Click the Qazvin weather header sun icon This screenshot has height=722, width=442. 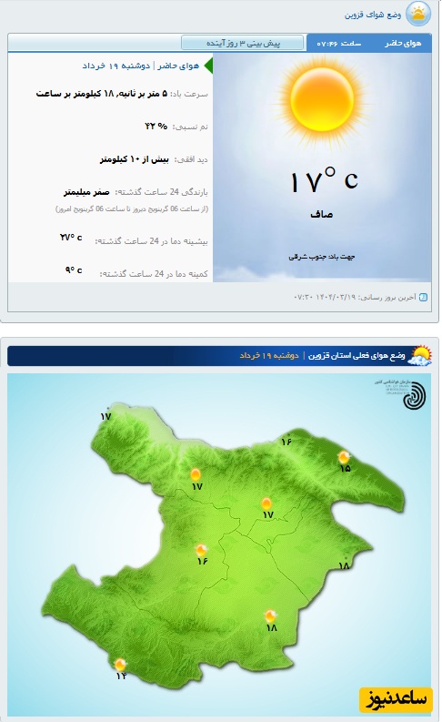tap(418, 14)
